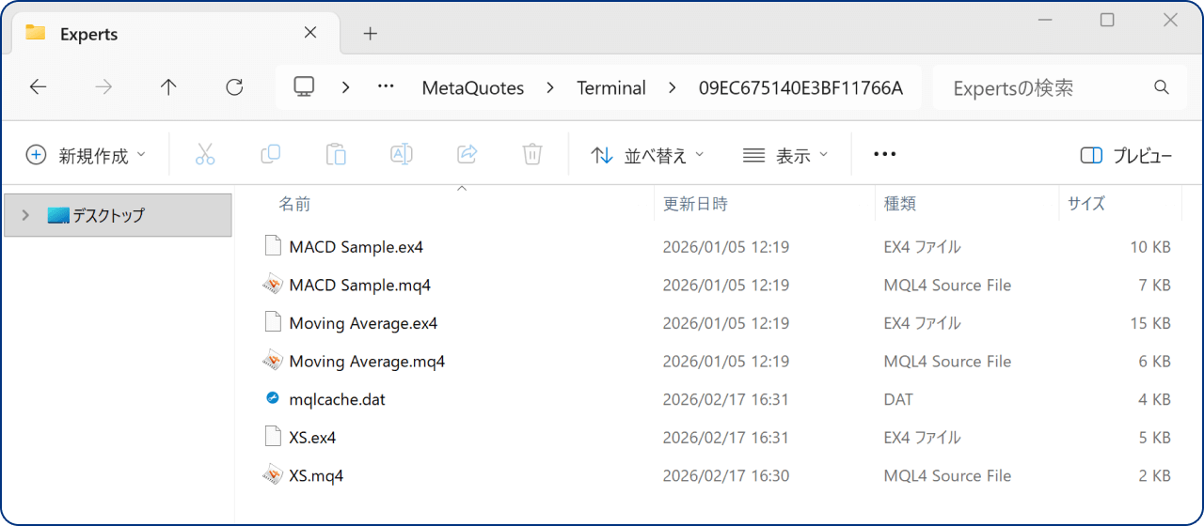Click the PC monitor icon in address bar
This screenshot has height=526, width=1204.
tap(304, 87)
